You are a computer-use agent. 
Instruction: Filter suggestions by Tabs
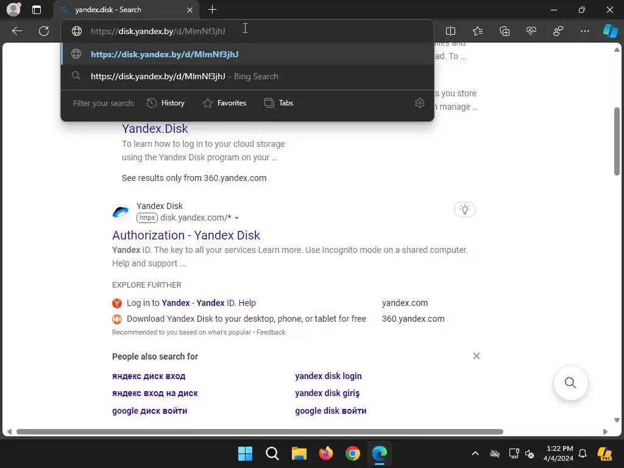[278, 103]
